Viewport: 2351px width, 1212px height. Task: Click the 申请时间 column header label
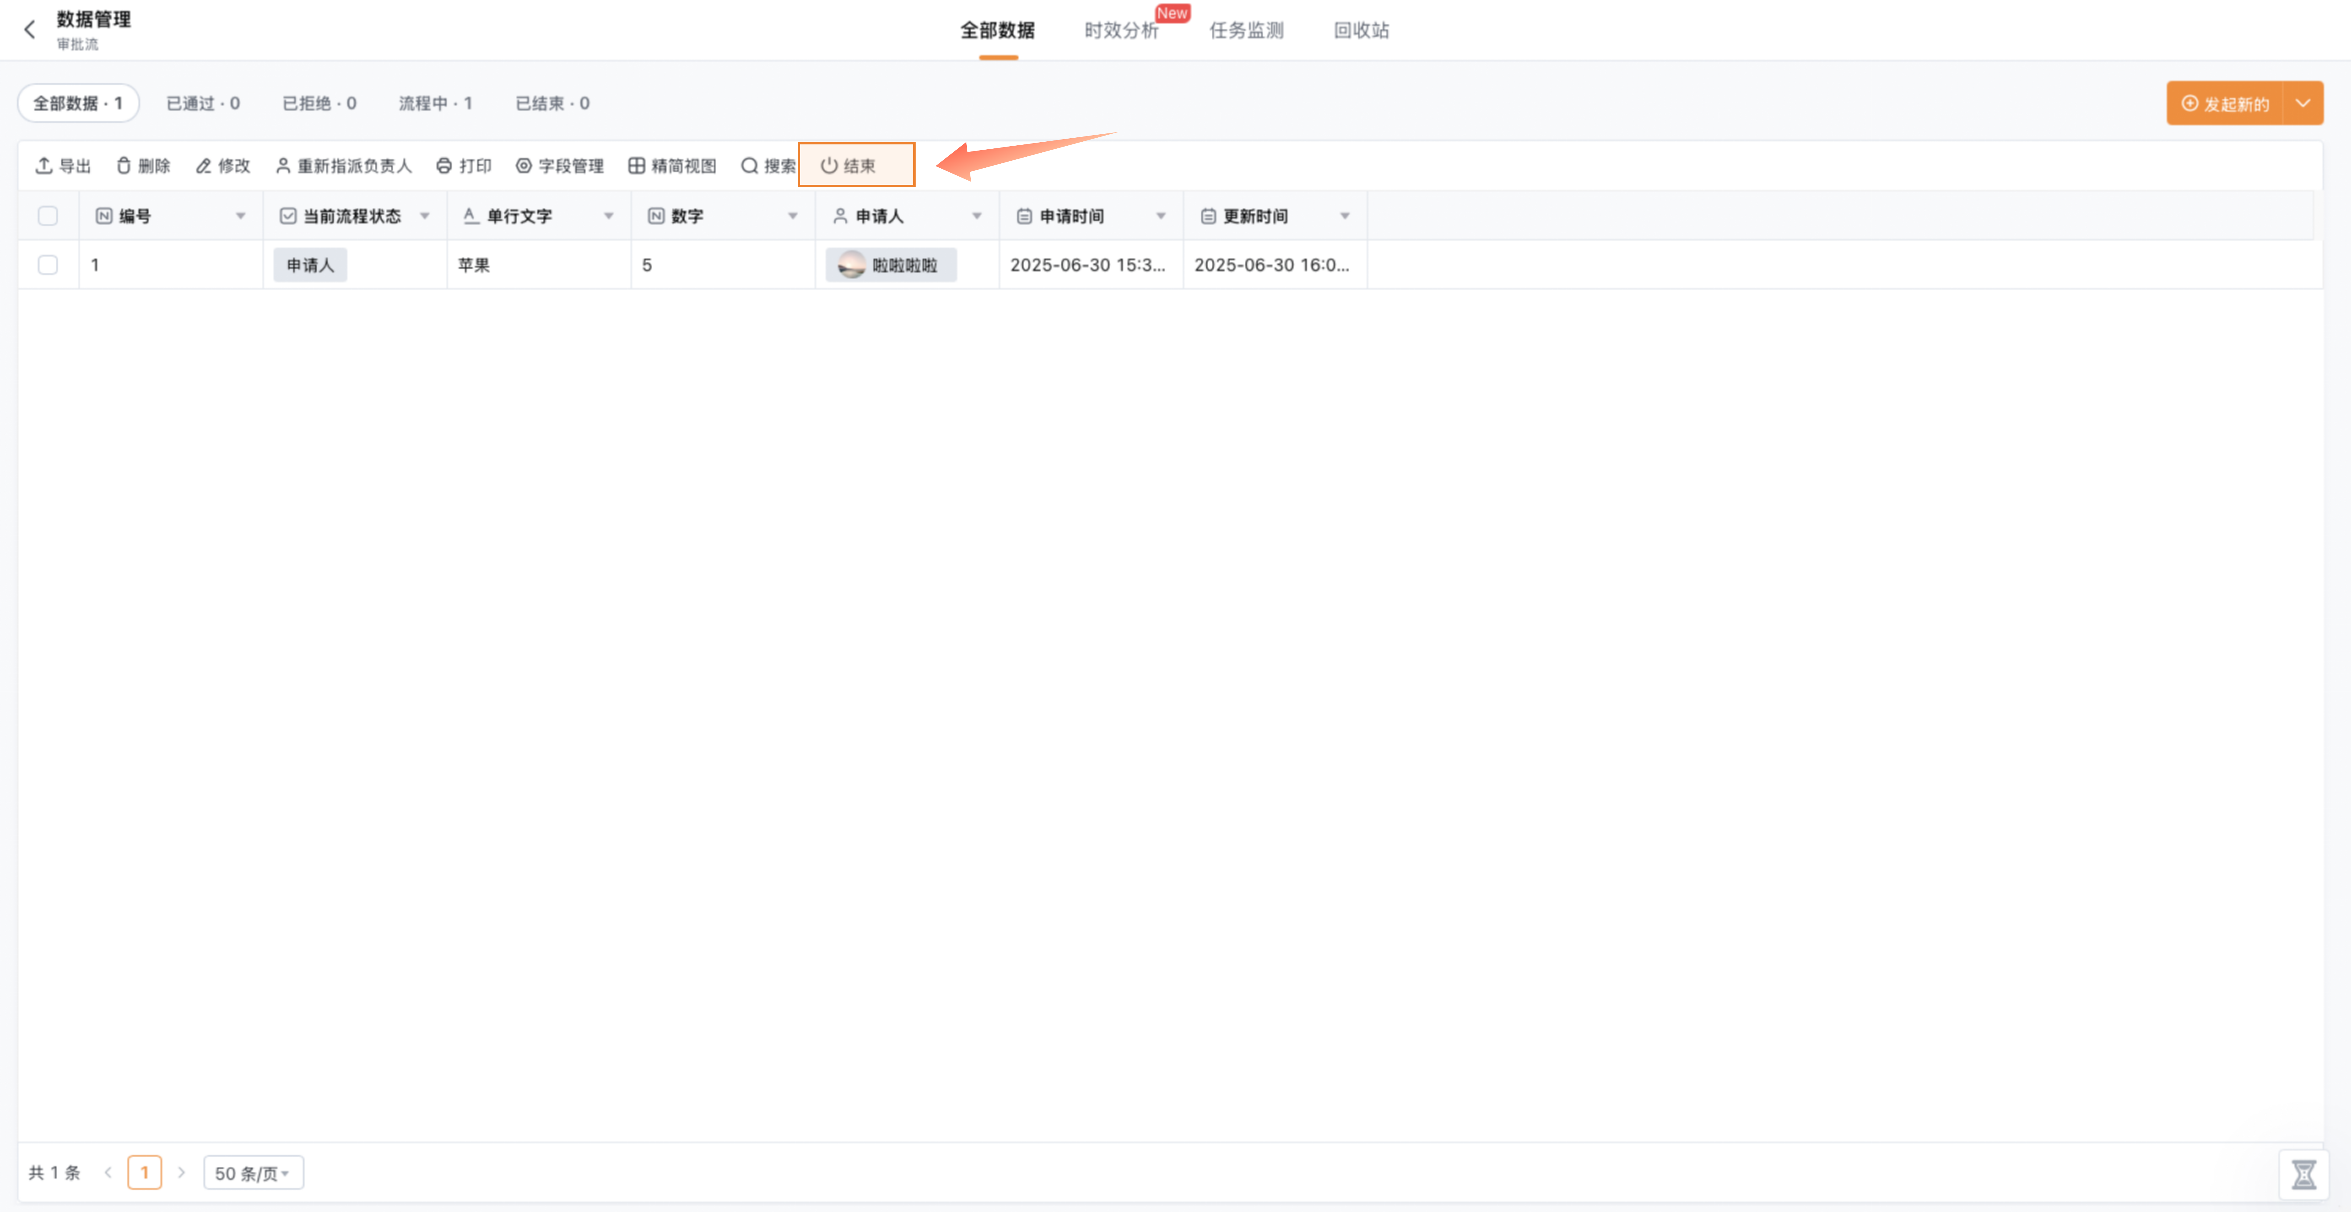pos(1072,216)
